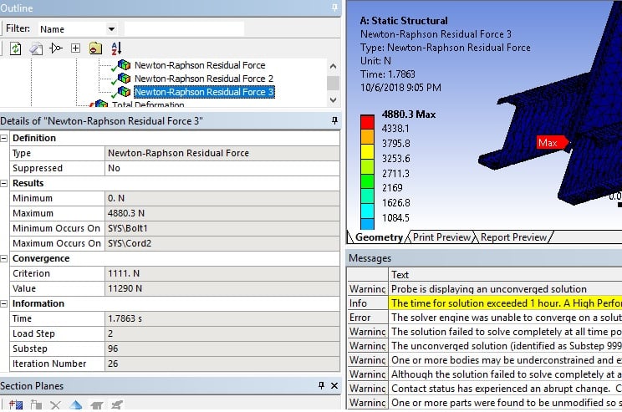Click the Text column header in Messages

pyautogui.click(x=505, y=275)
